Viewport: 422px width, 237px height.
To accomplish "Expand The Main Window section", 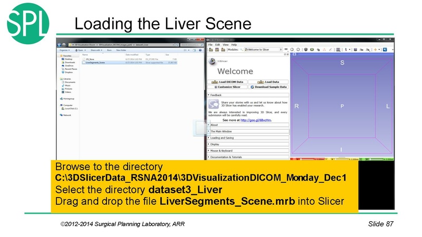I will tap(248, 131).
